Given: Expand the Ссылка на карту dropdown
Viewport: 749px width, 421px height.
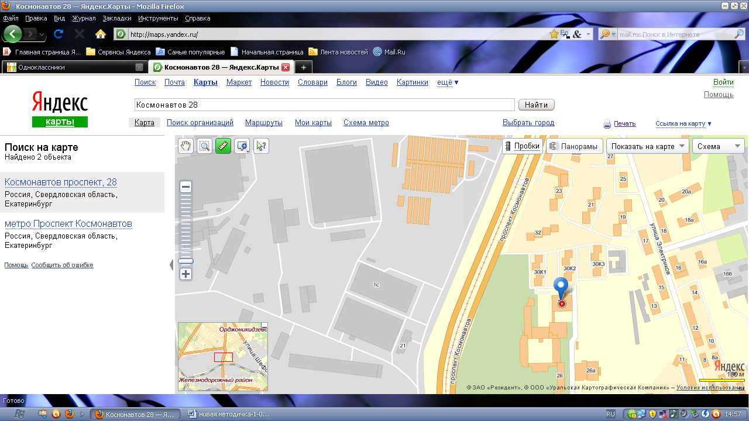Looking at the screenshot, I should [x=683, y=123].
